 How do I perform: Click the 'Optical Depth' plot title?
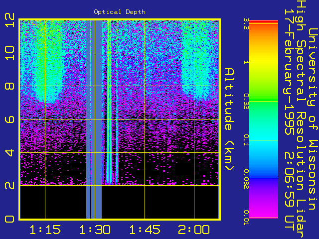pos(120,12)
